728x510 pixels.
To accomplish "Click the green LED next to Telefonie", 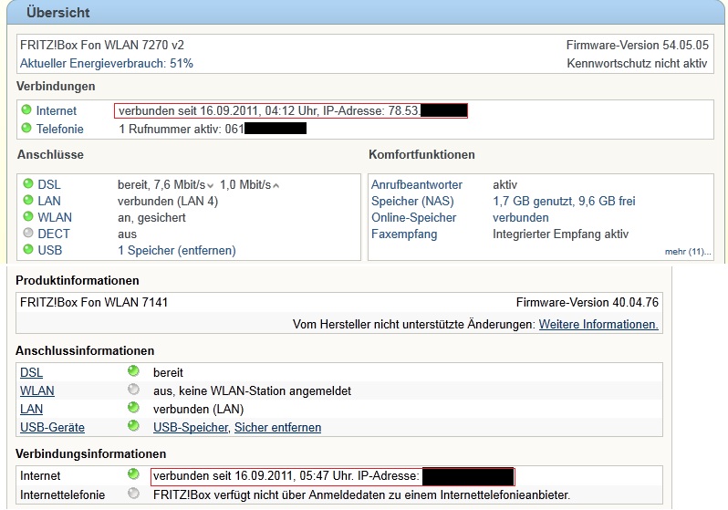I will (x=26, y=129).
